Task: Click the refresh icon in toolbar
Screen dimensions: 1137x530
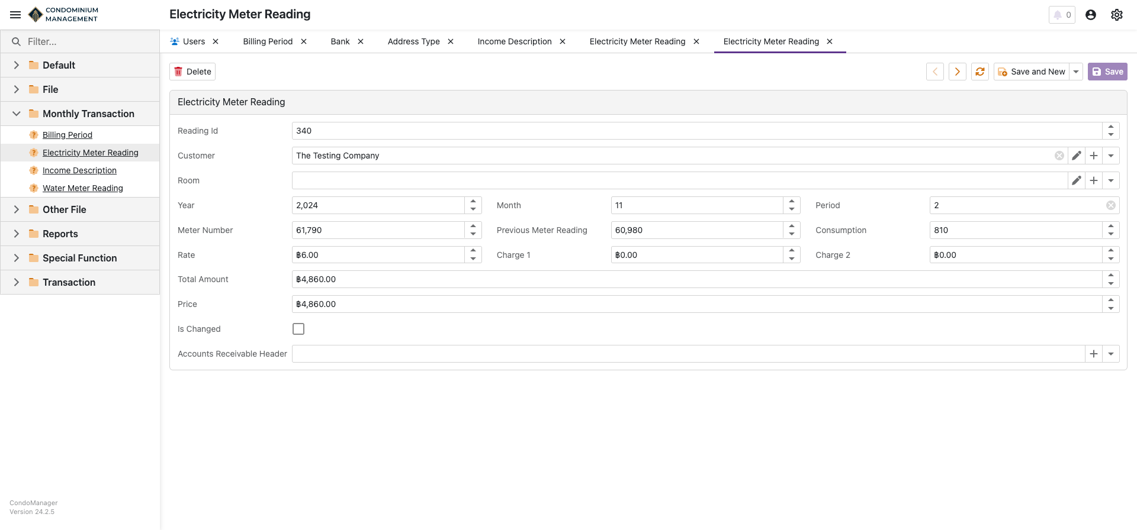Action: point(980,72)
